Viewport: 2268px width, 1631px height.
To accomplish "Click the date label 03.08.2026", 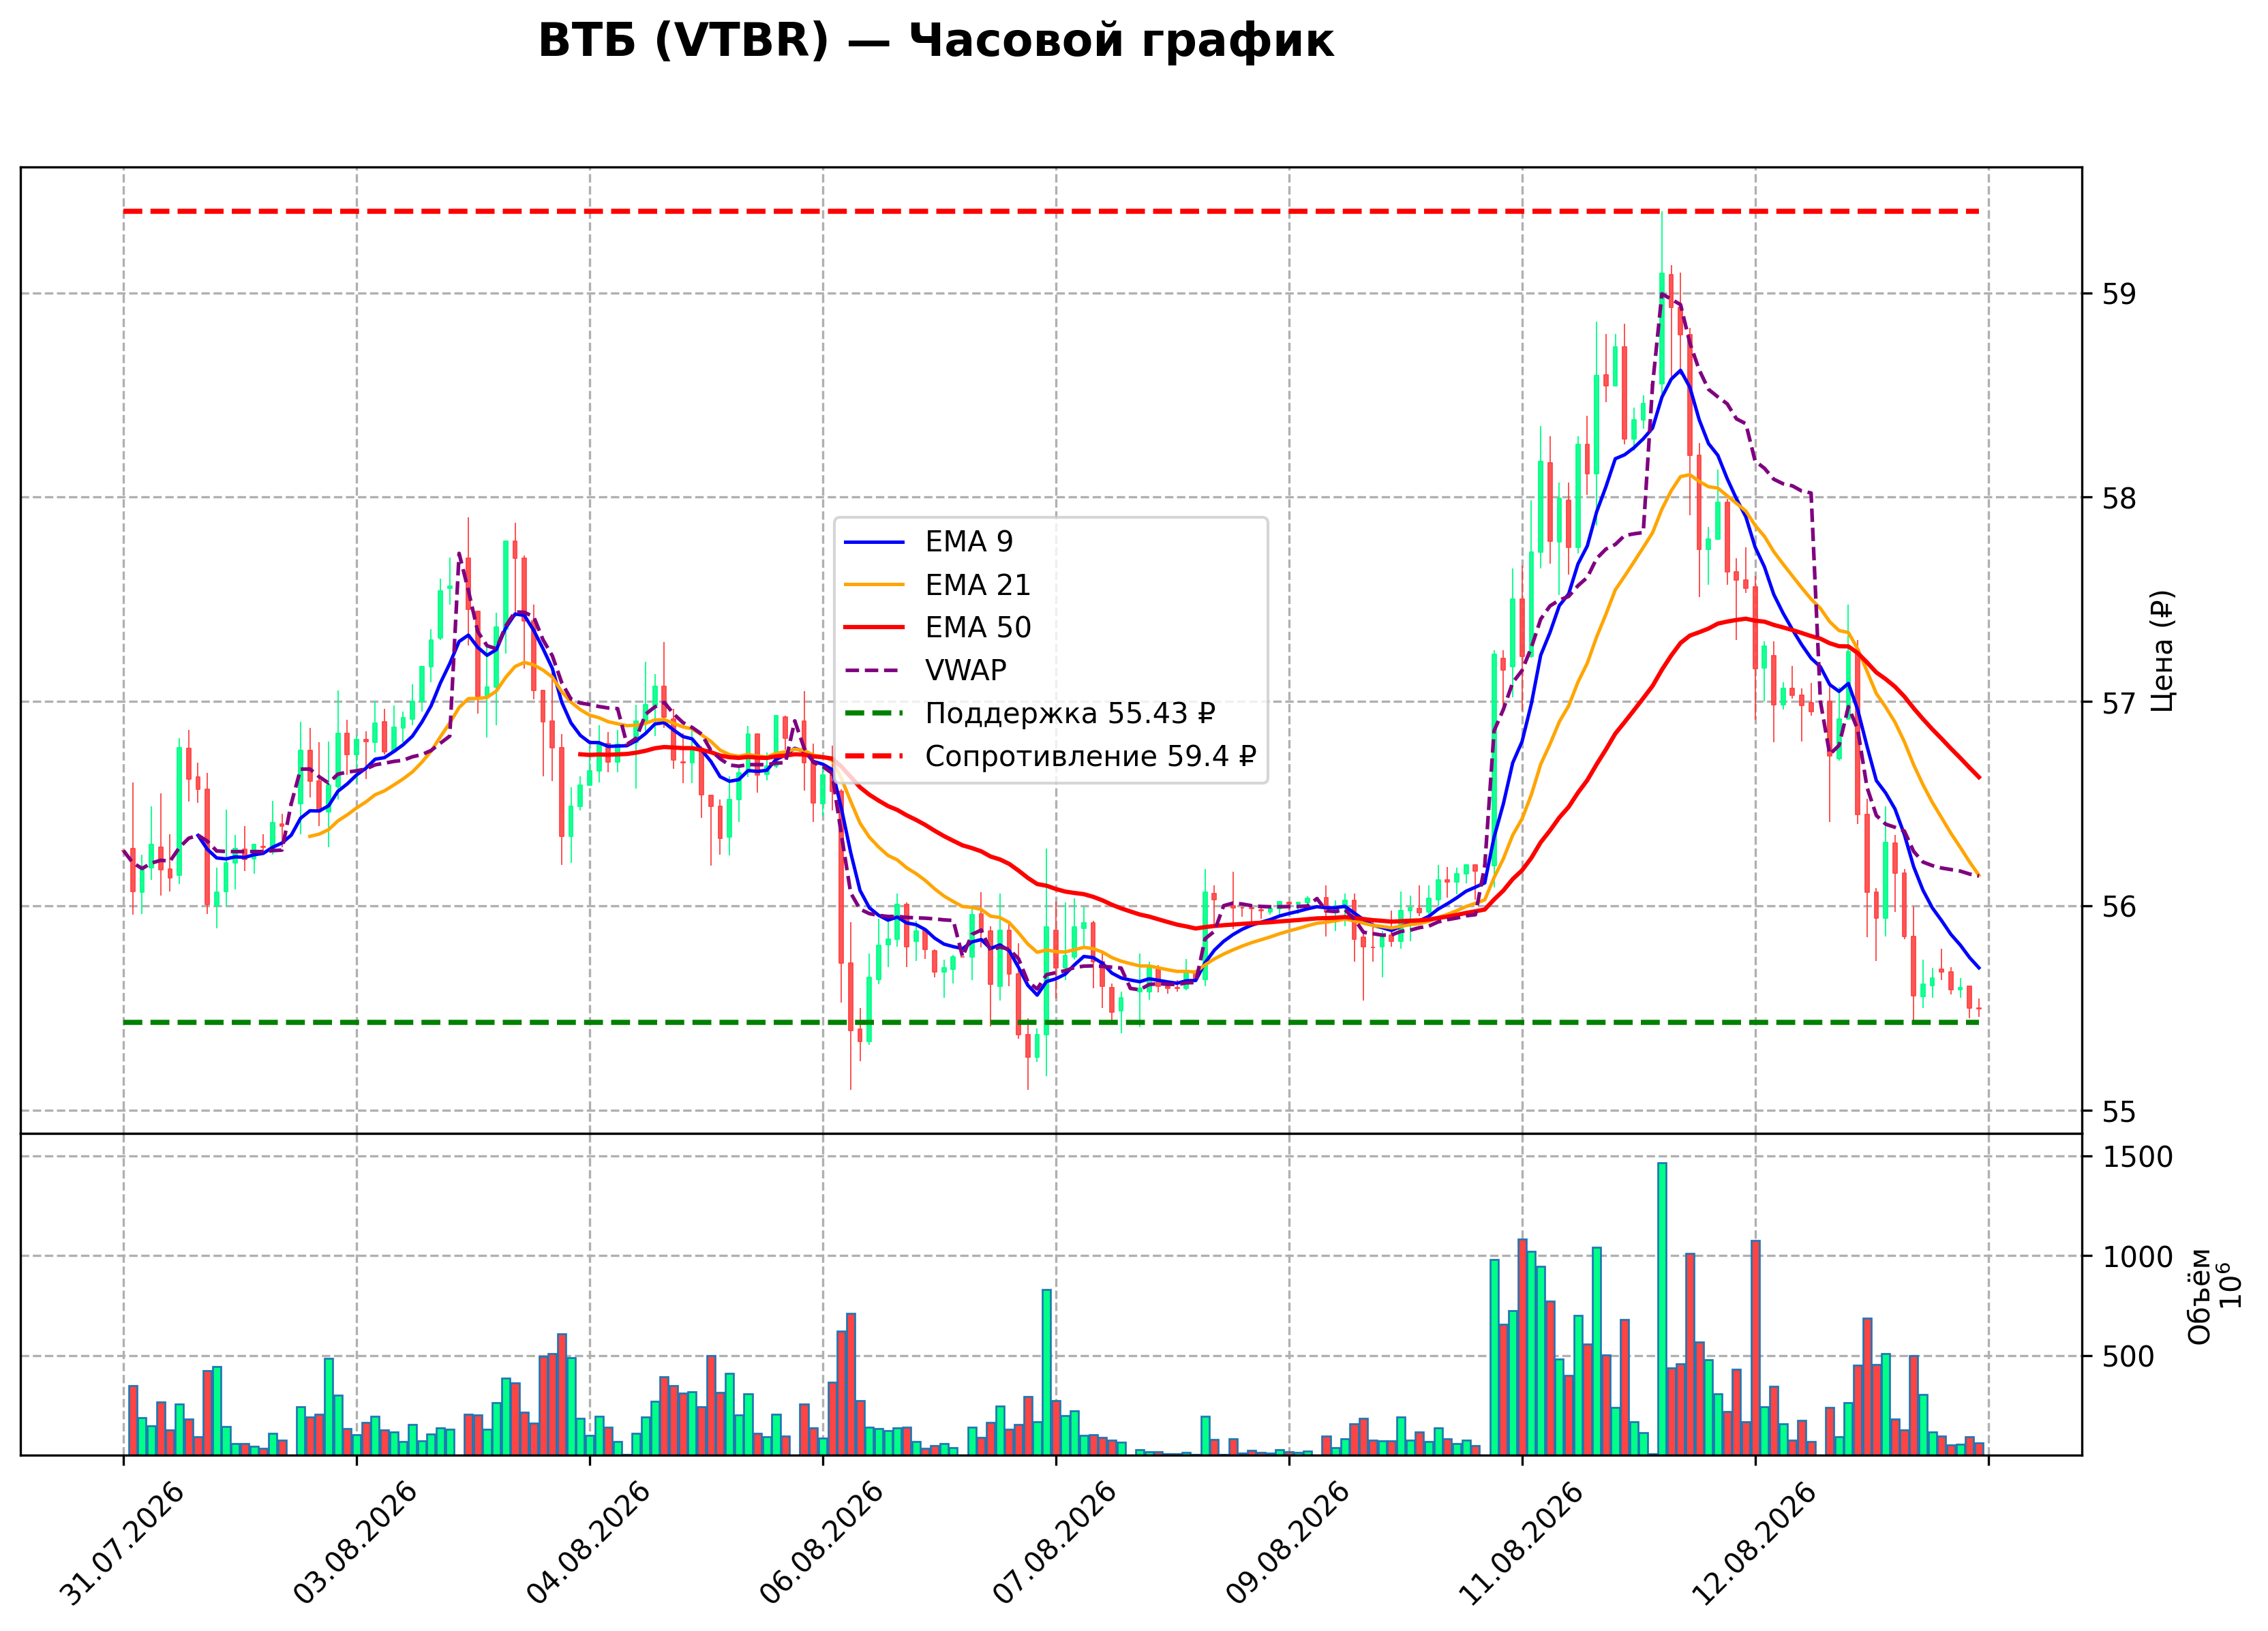I will (x=356, y=1545).
